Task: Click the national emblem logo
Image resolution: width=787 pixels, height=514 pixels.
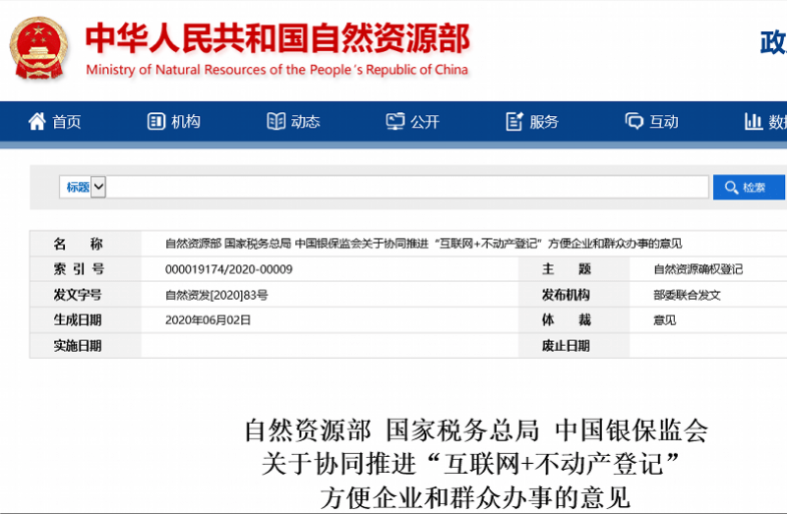Action: coord(38,48)
